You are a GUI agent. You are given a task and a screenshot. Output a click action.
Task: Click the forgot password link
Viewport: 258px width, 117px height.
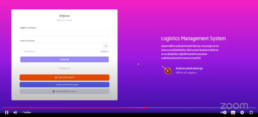click(x=105, y=51)
